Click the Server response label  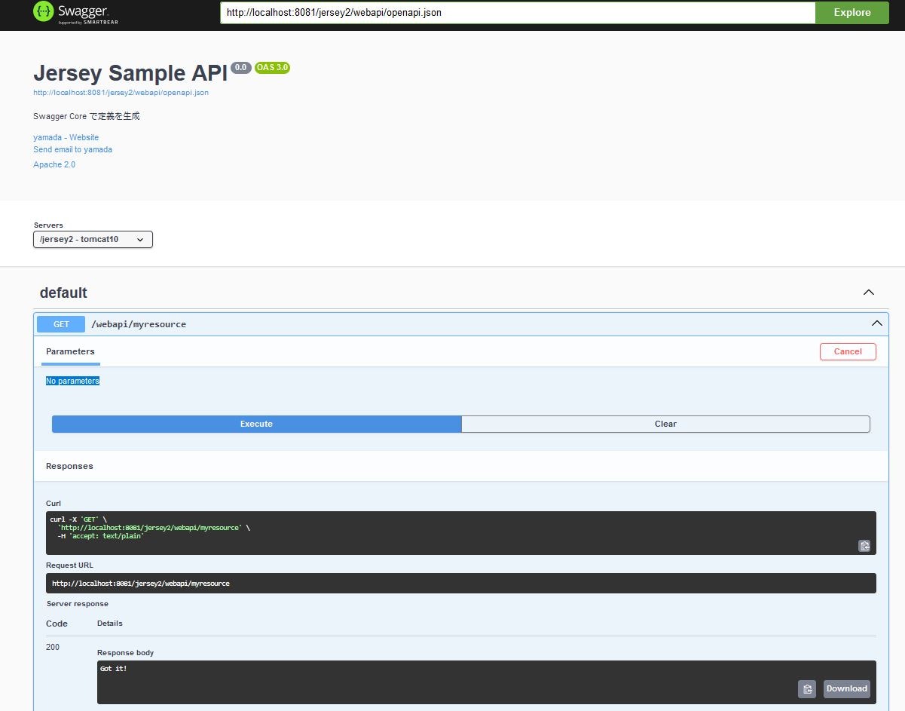(x=78, y=603)
